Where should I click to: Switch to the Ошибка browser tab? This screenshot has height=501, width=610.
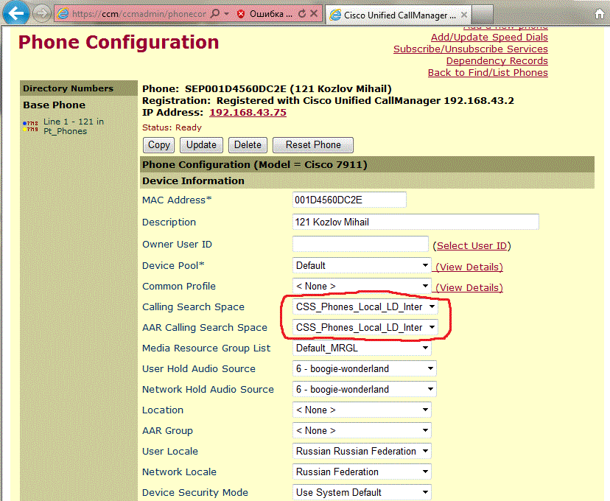coord(270,14)
